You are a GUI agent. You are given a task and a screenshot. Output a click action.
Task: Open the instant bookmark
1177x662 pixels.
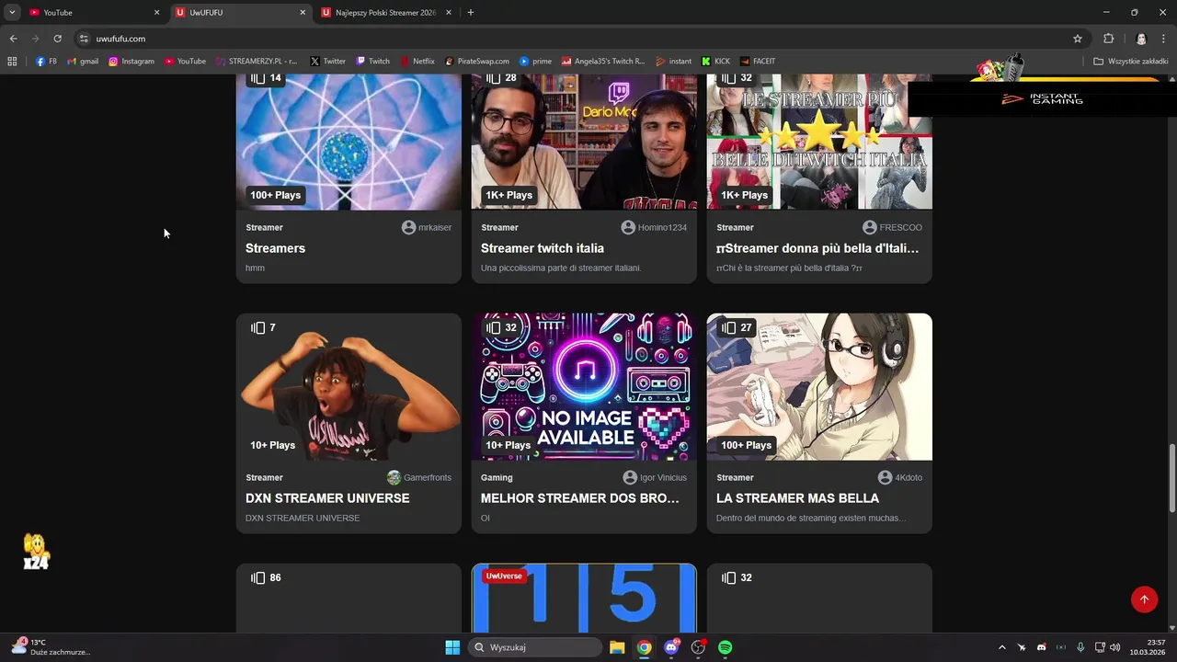[674, 62]
